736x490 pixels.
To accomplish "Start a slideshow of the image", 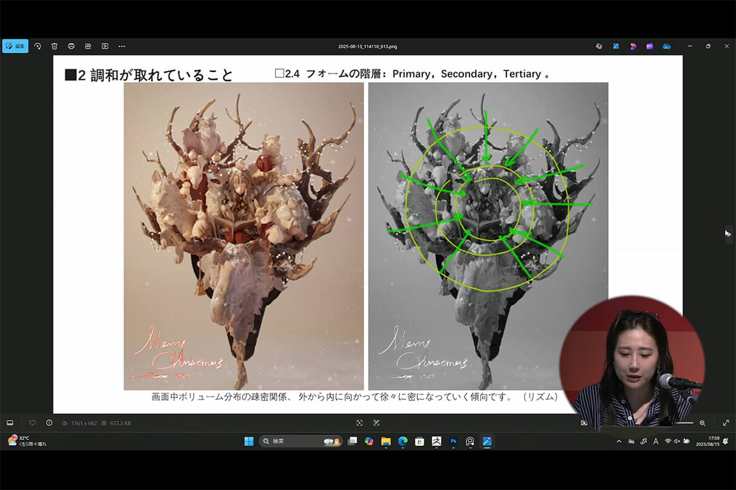I will (104, 46).
